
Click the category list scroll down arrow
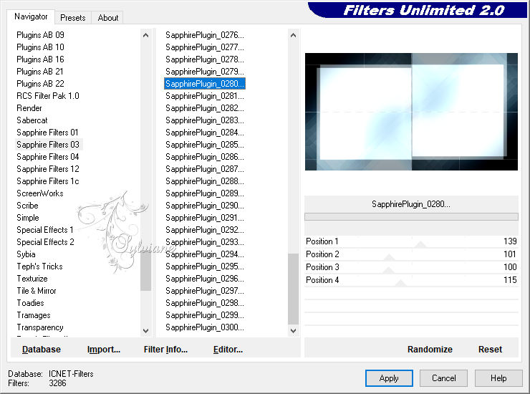tap(145, 331)
